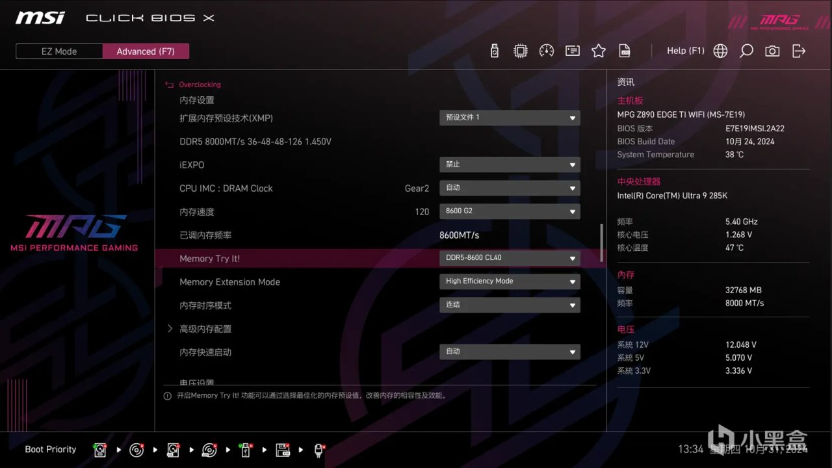Click the BIOS version E7E19IMSI.2A22
The width and height of the screenshot is (832, 468).
[x=755, y=129]
